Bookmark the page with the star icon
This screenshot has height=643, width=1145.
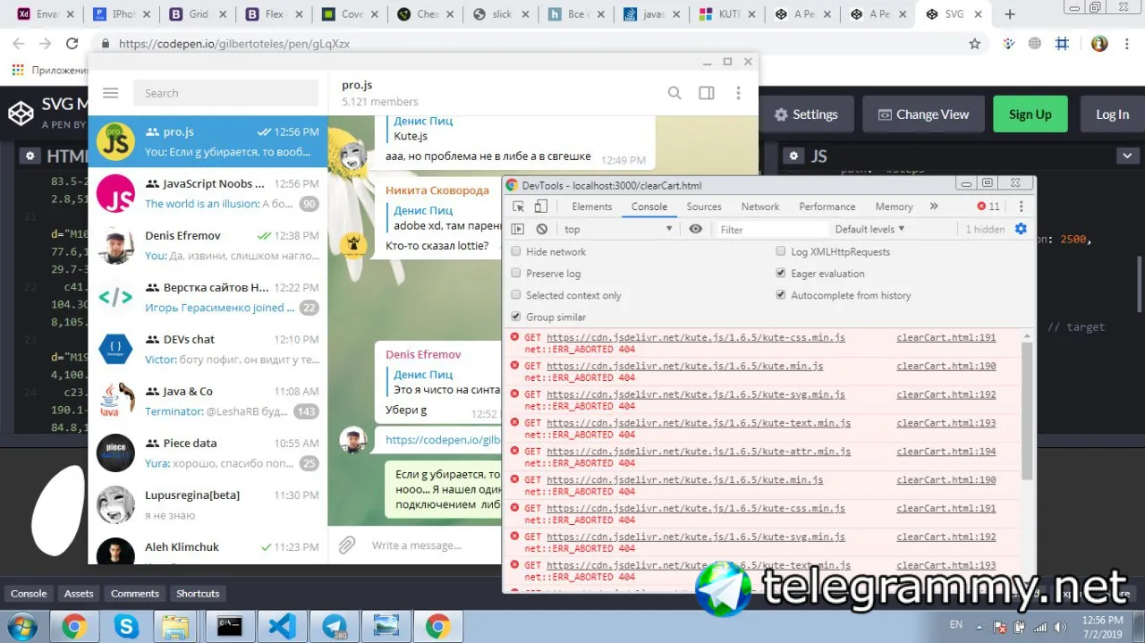click(975, 43)
